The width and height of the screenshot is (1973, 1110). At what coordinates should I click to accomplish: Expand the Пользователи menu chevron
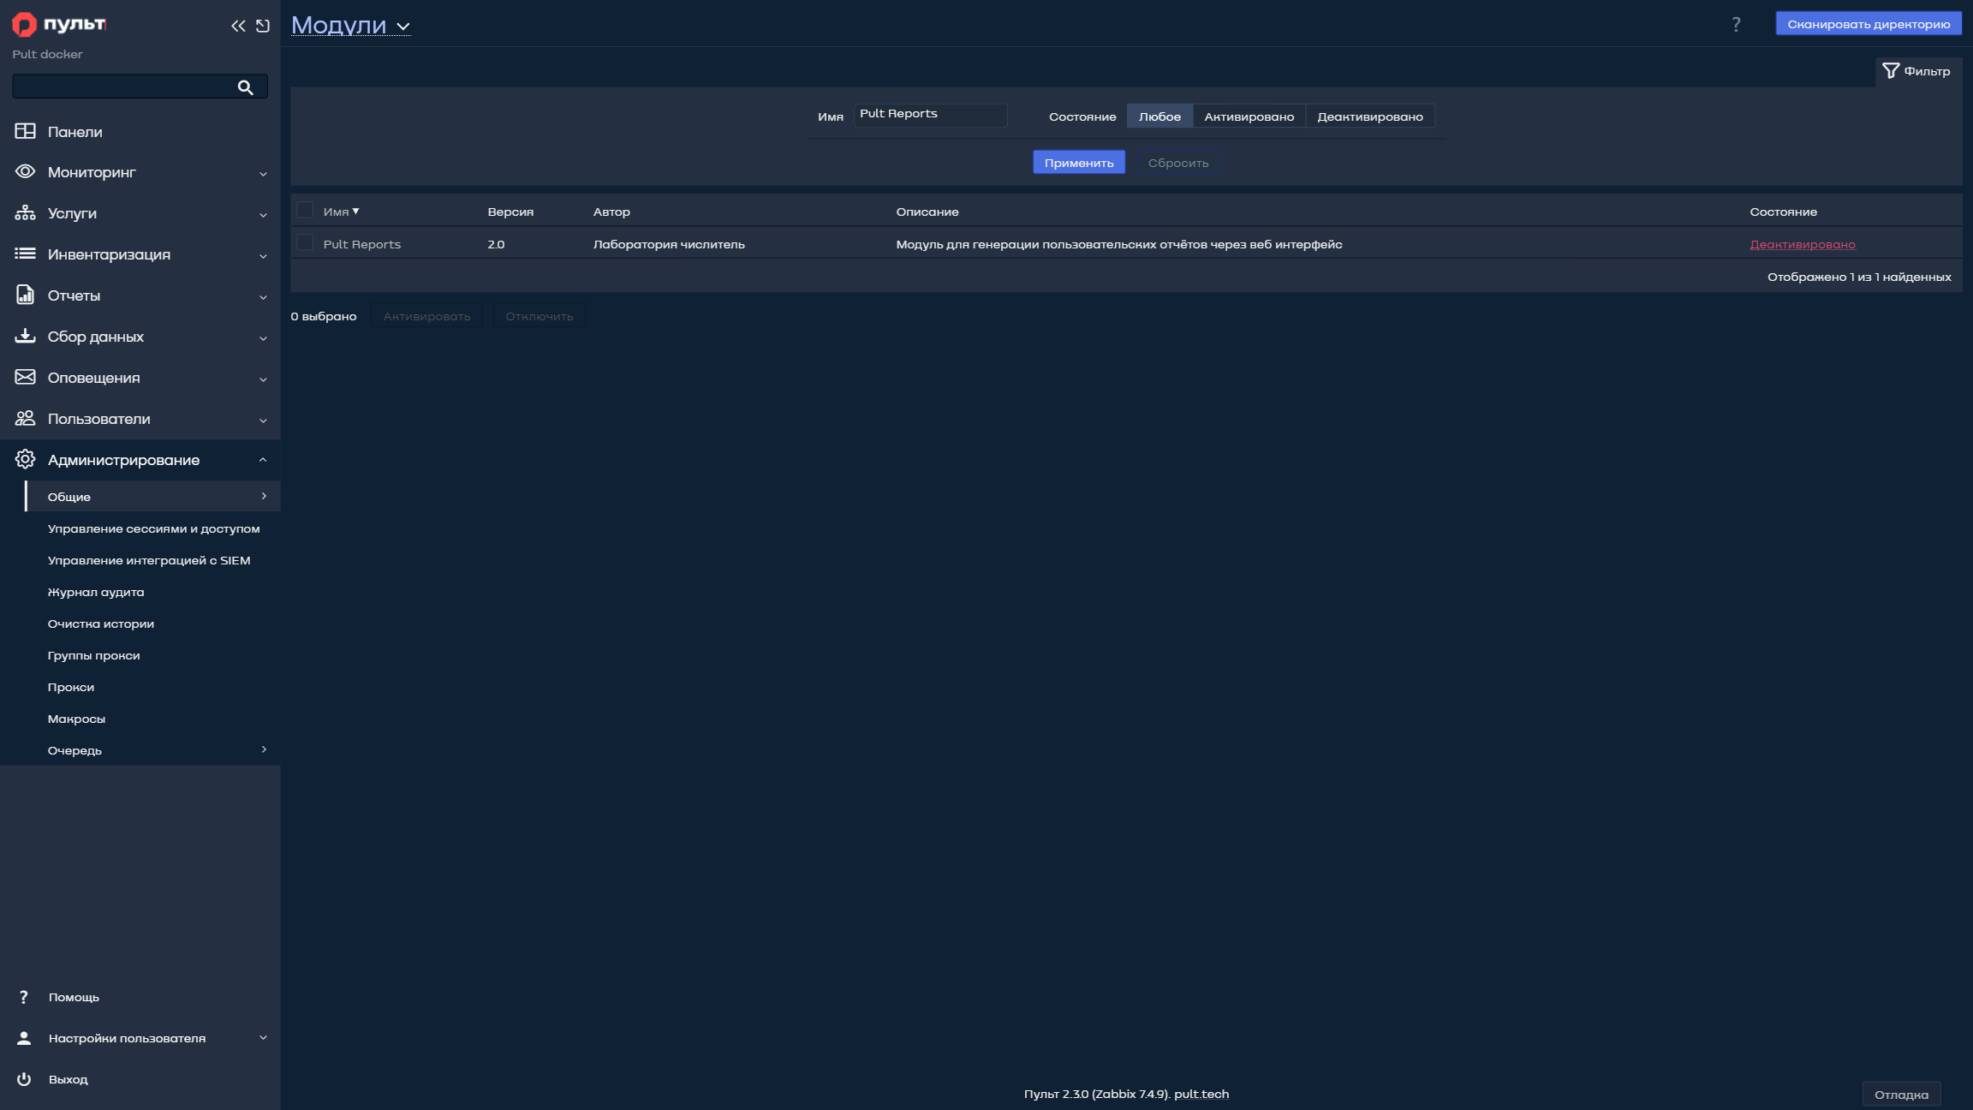tap(263, 421)
